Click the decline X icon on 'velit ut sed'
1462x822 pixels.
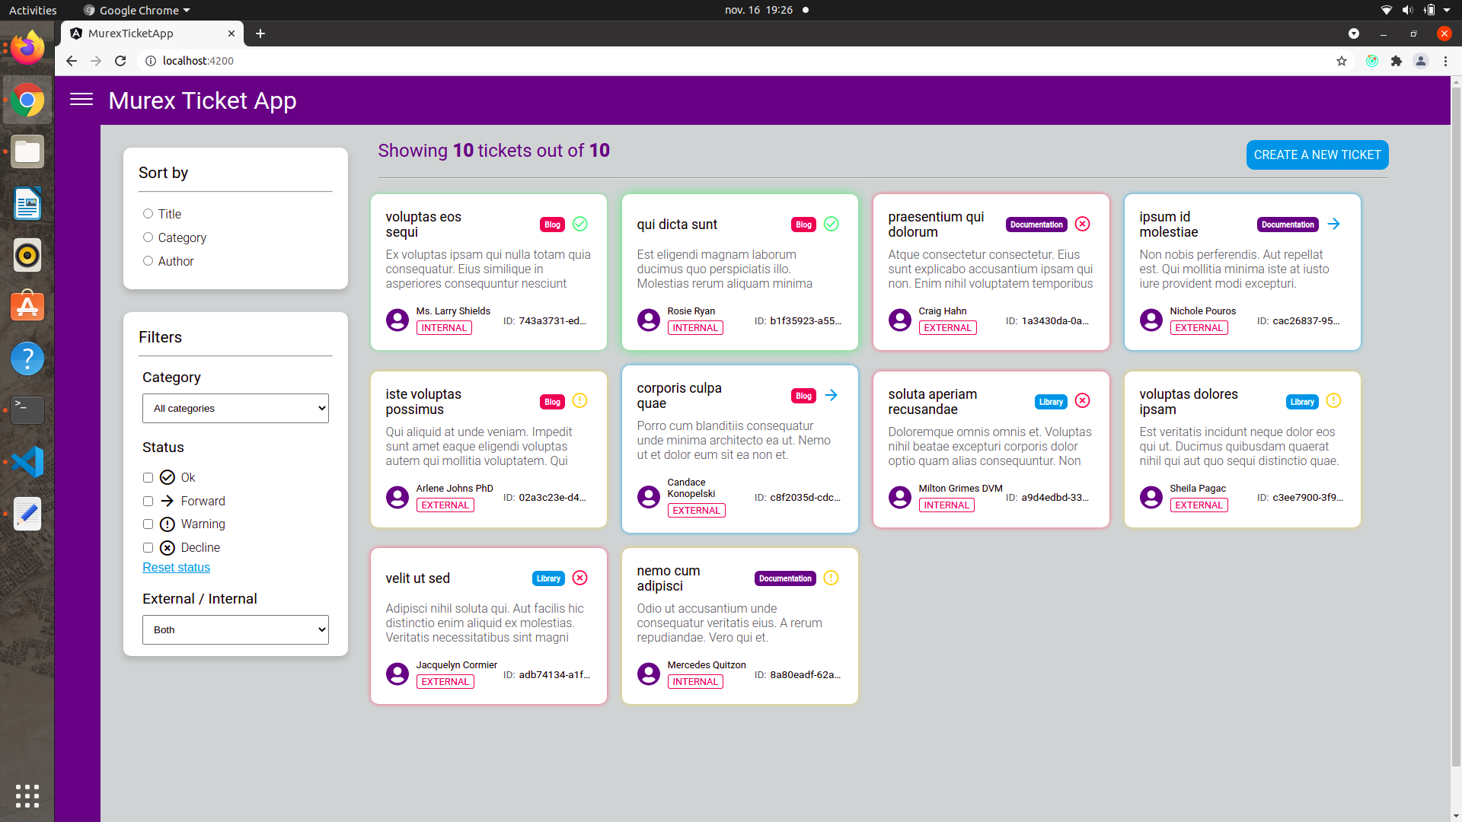coord(579,578)
